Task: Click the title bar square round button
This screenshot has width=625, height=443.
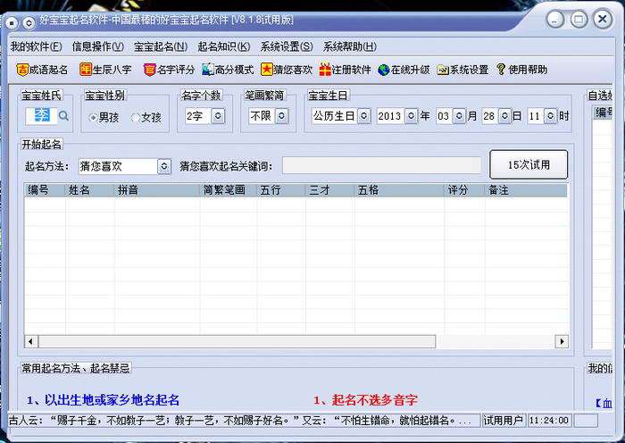Action: coord(12,22)
